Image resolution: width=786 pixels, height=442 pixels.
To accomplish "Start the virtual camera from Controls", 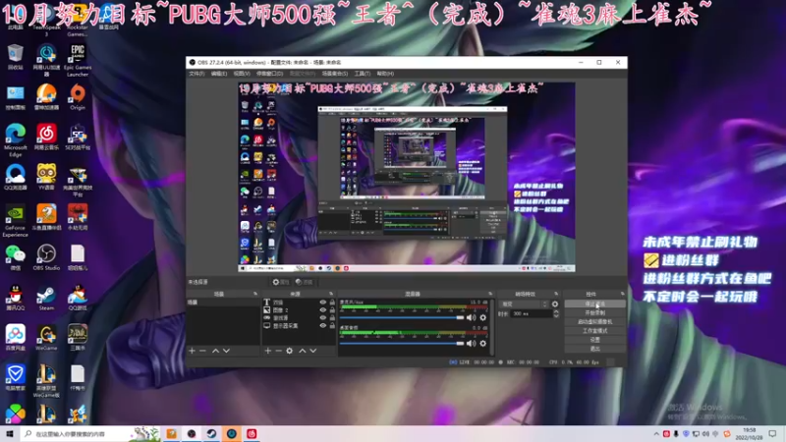I will click(x=595, y=322).
